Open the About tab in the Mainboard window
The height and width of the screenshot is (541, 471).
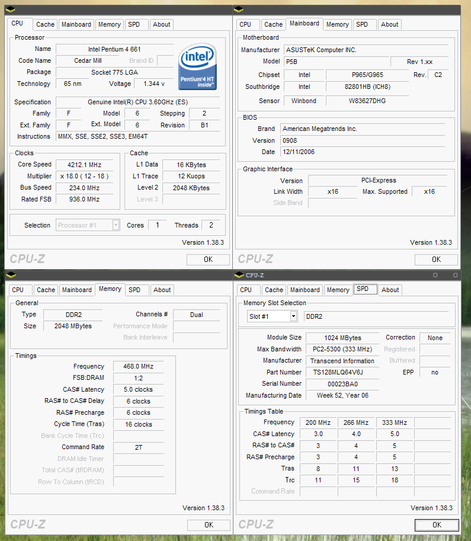pyautogui.click(x=389, y=24)
